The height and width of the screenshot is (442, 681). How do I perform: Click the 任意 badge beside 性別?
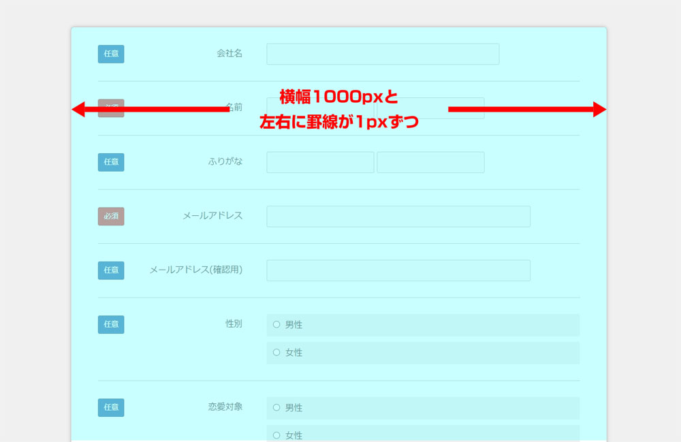tap(111, 324)
